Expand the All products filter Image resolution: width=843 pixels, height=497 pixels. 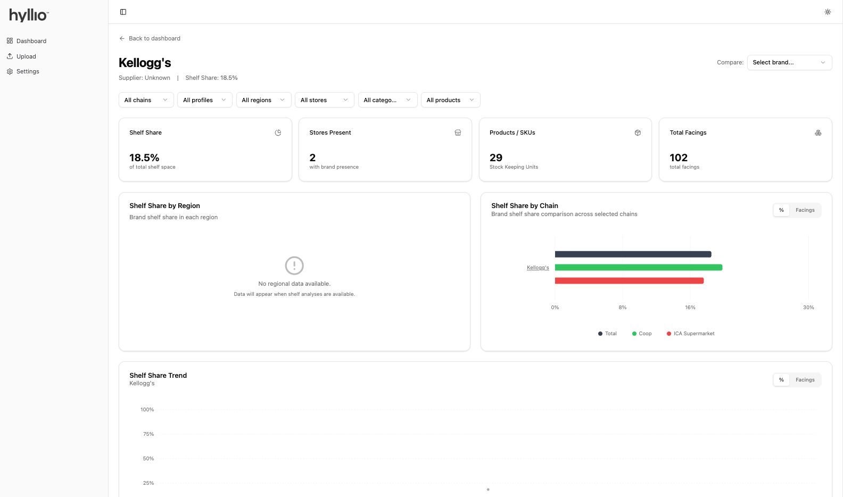[x=450, y=100]
